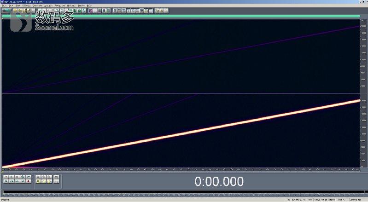Screen dimensions: 368x202
Task: Switch to multitrack view via the toolbar's first button
Action: (x=6, y=11)
